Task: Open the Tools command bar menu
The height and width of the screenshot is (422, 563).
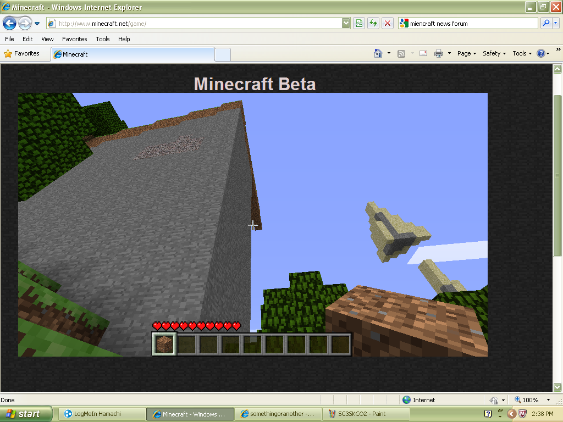Action: (x=522, y=53)
